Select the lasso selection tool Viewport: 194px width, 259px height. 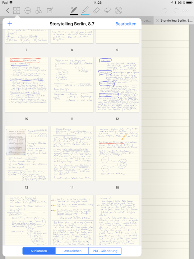coord(107,10)
